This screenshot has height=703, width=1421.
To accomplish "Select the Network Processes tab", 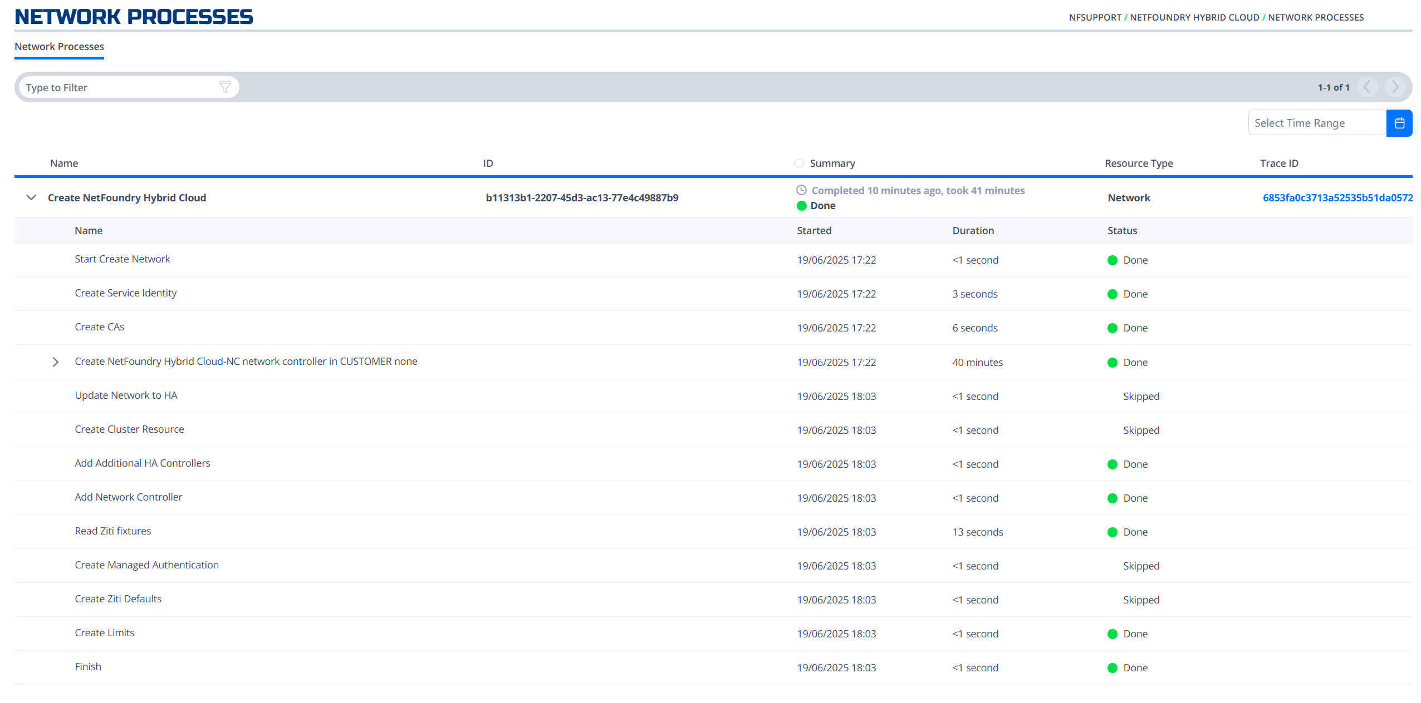I will tap(59, 47).
